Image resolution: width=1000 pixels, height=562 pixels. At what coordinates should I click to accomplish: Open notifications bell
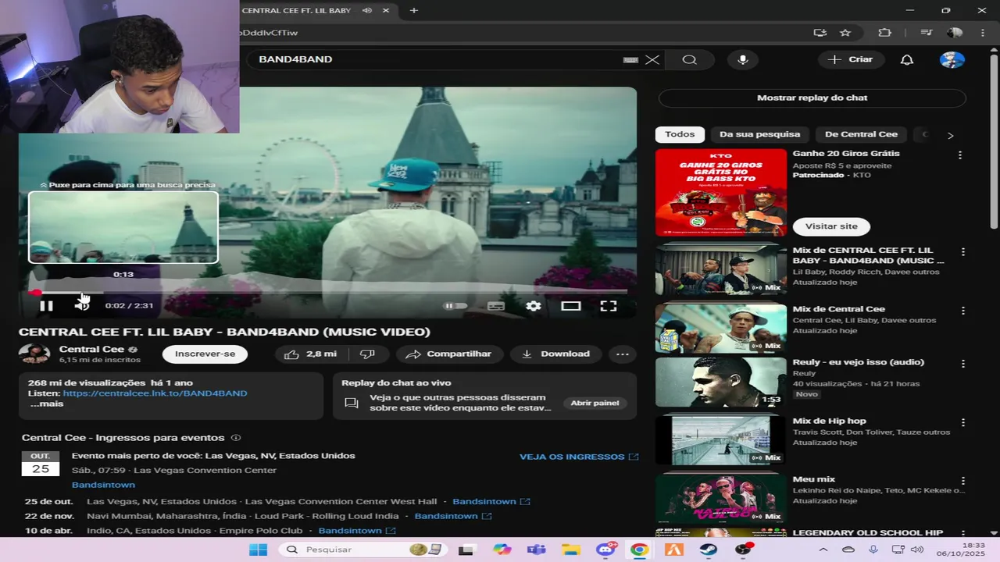tap(907, 59)
